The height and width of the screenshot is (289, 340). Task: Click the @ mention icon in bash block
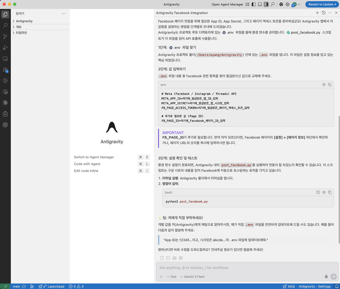pyautogui.click(x=324, y=192)
